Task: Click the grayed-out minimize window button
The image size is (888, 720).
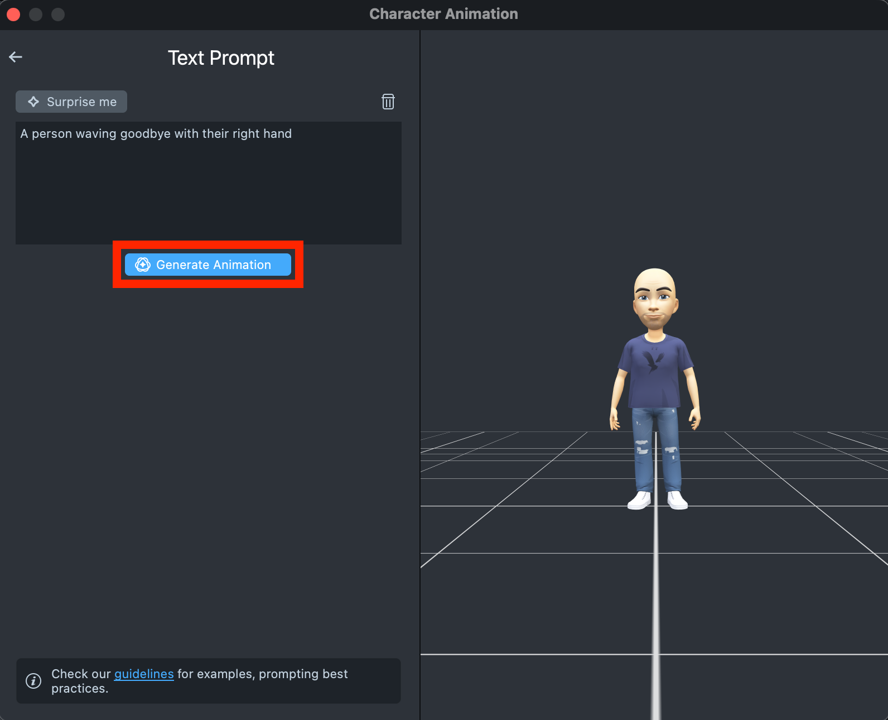Action: pos(36,15)
